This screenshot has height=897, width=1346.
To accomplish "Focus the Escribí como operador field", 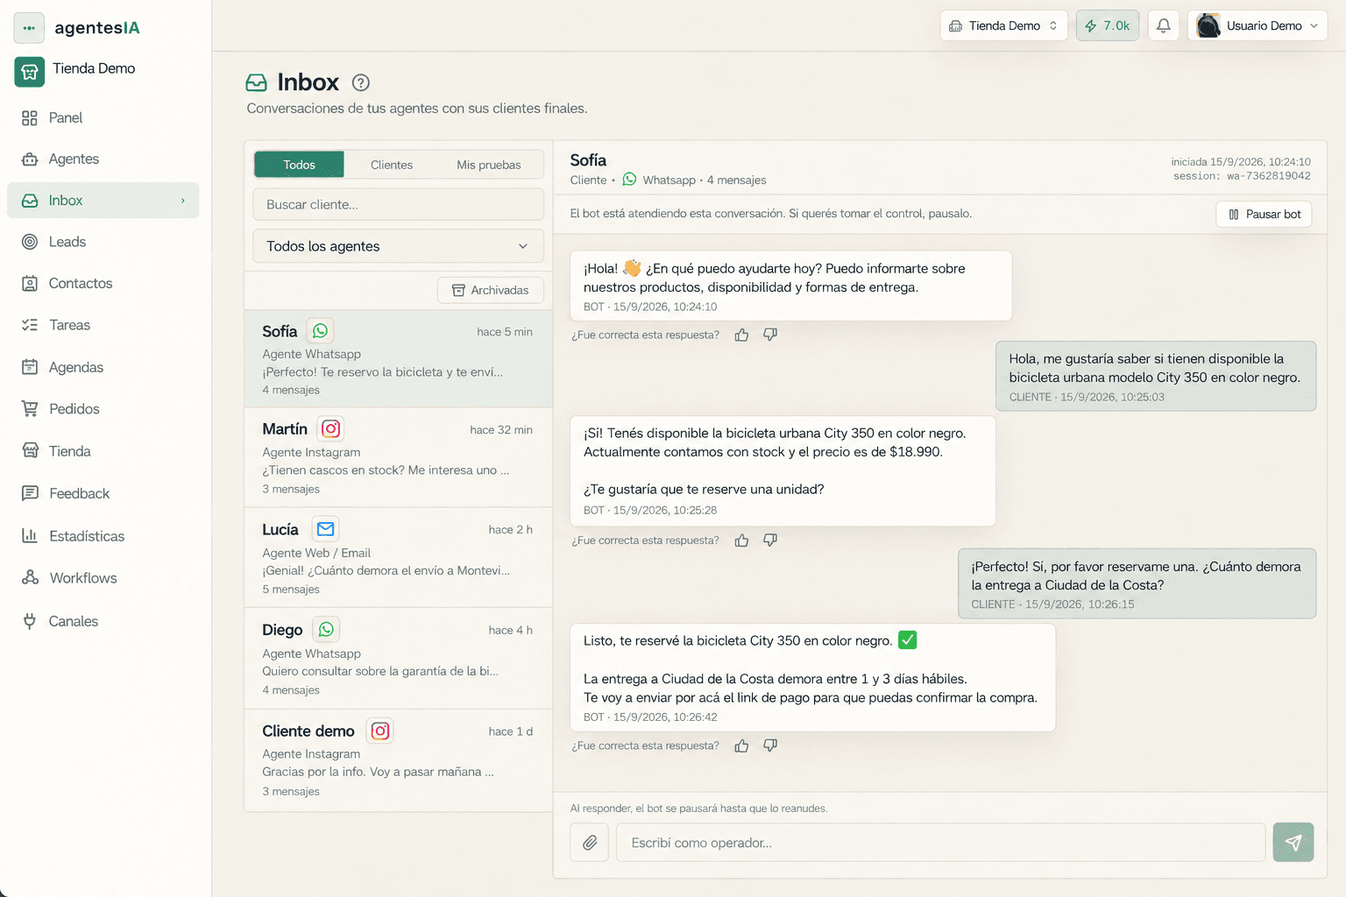I will click(941, 843).
